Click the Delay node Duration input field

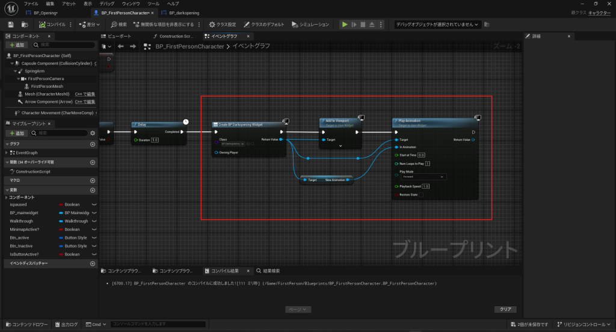click(155, 140)
